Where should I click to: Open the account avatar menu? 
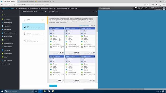(x=164, y=8)
